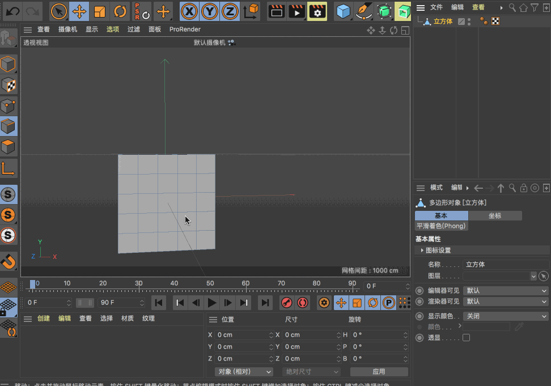Click the orange S solo button
Viewport: 551px width, 386px height.
(x=9, y=215)
